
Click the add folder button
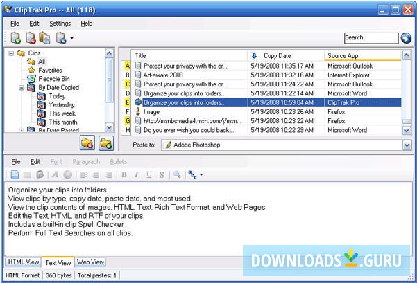click(x=106, y=143)
